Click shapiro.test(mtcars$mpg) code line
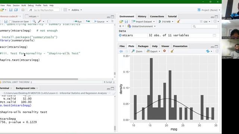Screen dimensions: 239x134 point(20,60)
